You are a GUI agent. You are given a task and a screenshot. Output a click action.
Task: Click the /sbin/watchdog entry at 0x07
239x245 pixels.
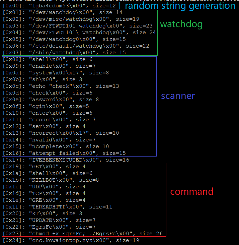[x=64, y=53]
